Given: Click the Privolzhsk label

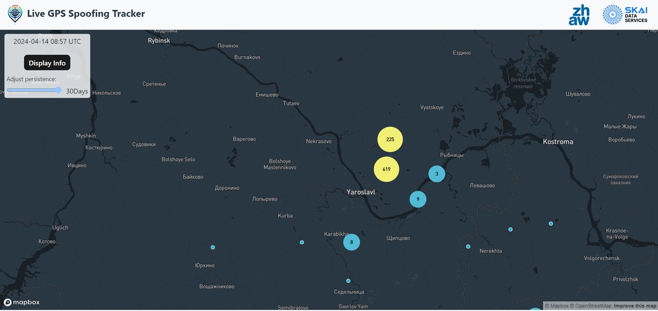Looking at the screenshot, I should [626, 279].
